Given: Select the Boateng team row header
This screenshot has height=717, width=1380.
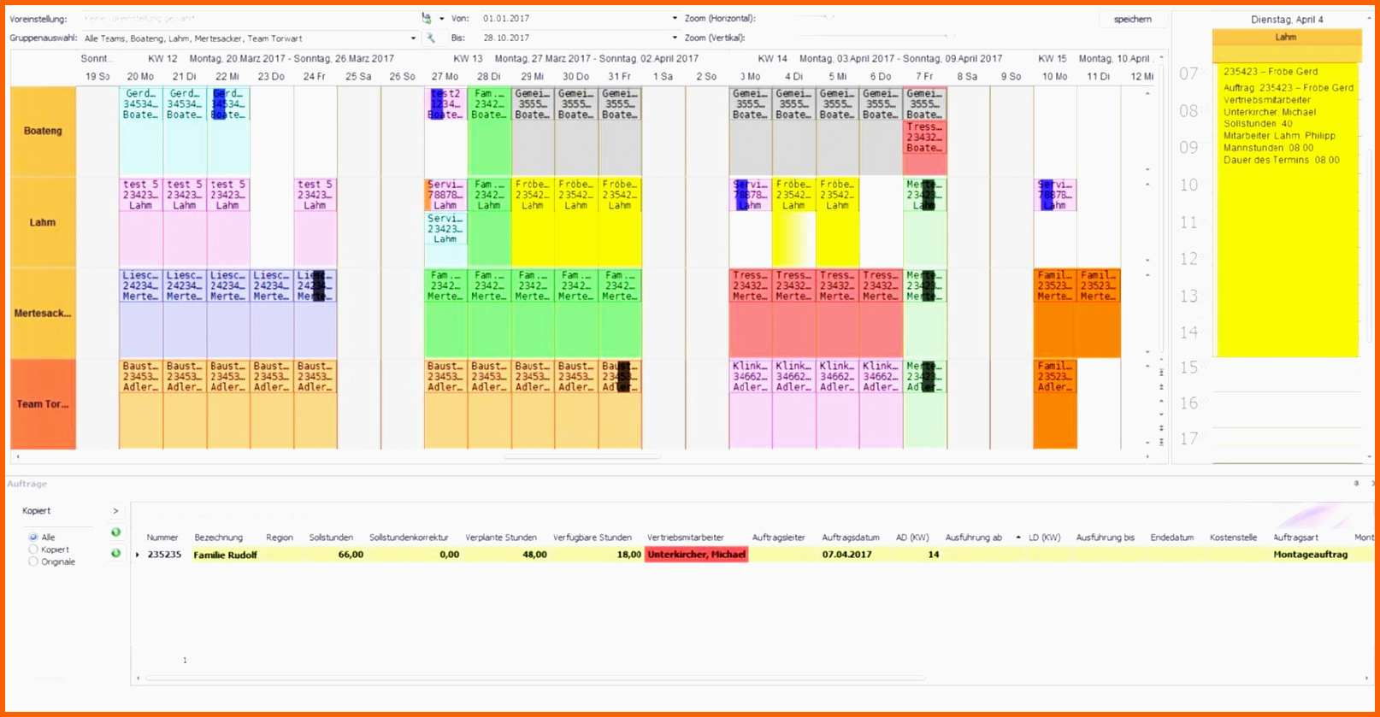Looking at the screenshot, I should [43, 131].
